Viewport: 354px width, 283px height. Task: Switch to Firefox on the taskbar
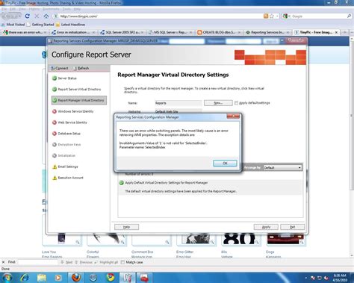tap(76, 277)
